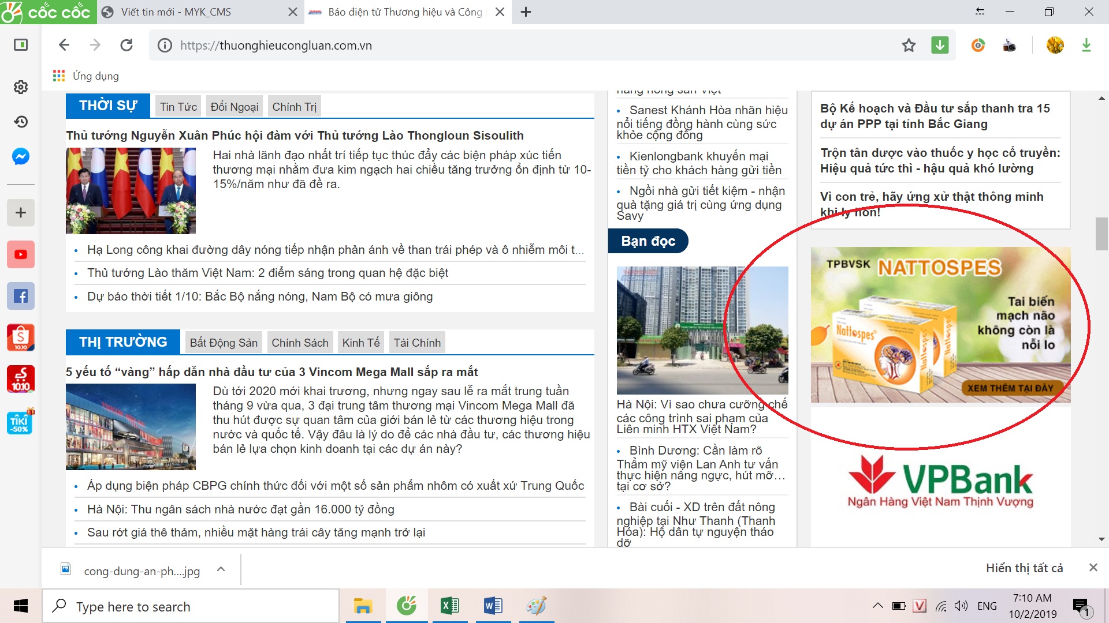The height and width of the screenshot is (623, 1109).
Task: Click Hiển thị tất cả downloads link
Action: point(1024,568)
